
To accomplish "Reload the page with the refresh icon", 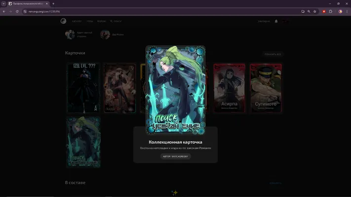I will pyautogui.click(x=17, y=11).
